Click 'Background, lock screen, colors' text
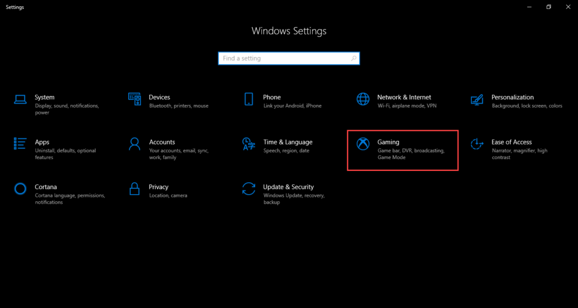Viewport: 578px width, 308px height. click(x=527, y=106)
